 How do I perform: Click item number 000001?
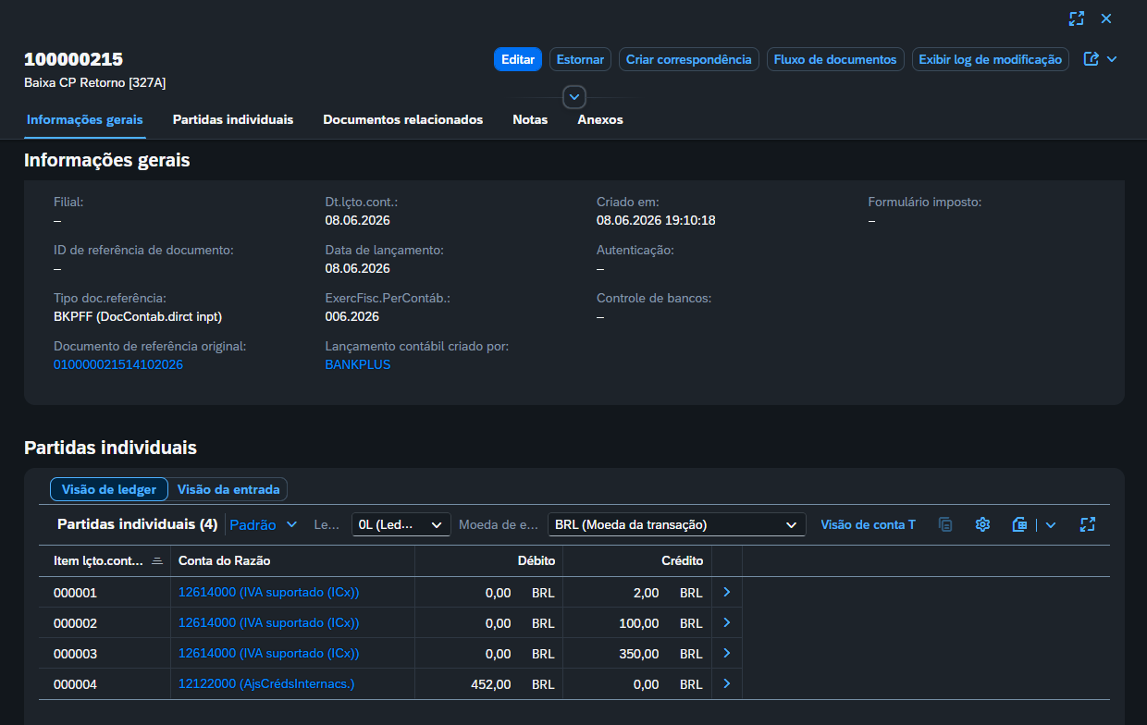click(75, 593)
